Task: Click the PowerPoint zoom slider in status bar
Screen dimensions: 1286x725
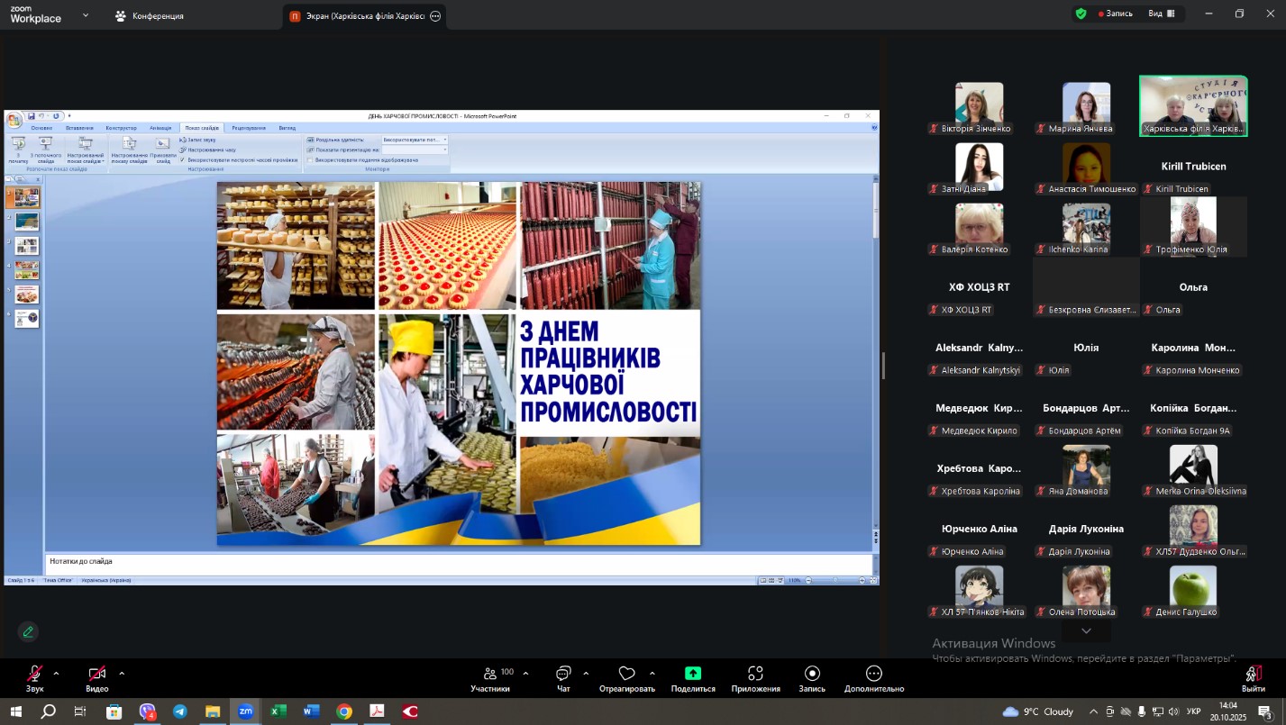Action: pyautogui.click(x=835, y=581)
